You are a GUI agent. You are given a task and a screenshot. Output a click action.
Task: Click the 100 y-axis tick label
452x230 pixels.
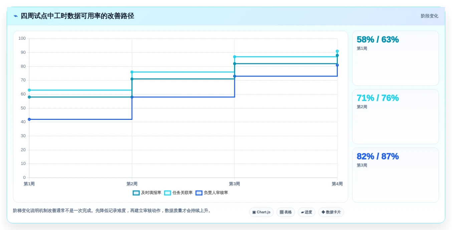click(22, 38)
